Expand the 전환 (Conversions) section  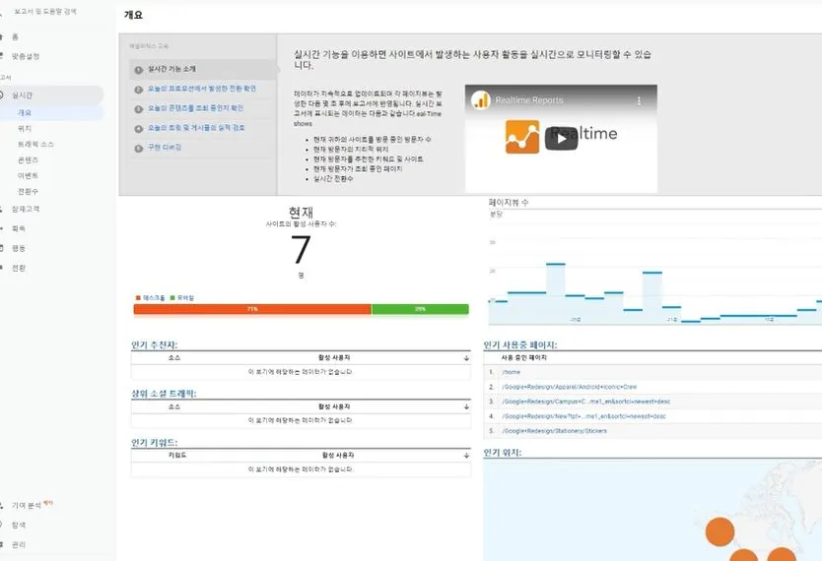pos(19,268)
